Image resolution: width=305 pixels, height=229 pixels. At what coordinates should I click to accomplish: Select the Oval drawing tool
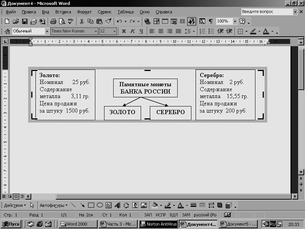pos(100,205)
